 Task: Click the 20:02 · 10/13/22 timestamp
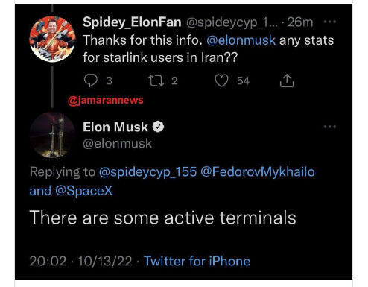pos(80,261)
